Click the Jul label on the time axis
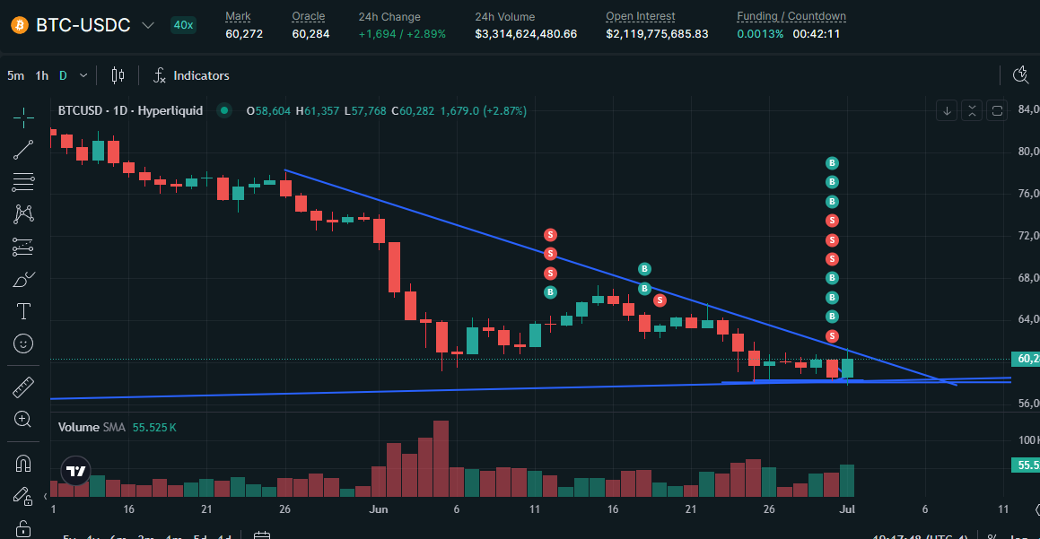This screenshot has width=1040, height=539. pos(847,509)
